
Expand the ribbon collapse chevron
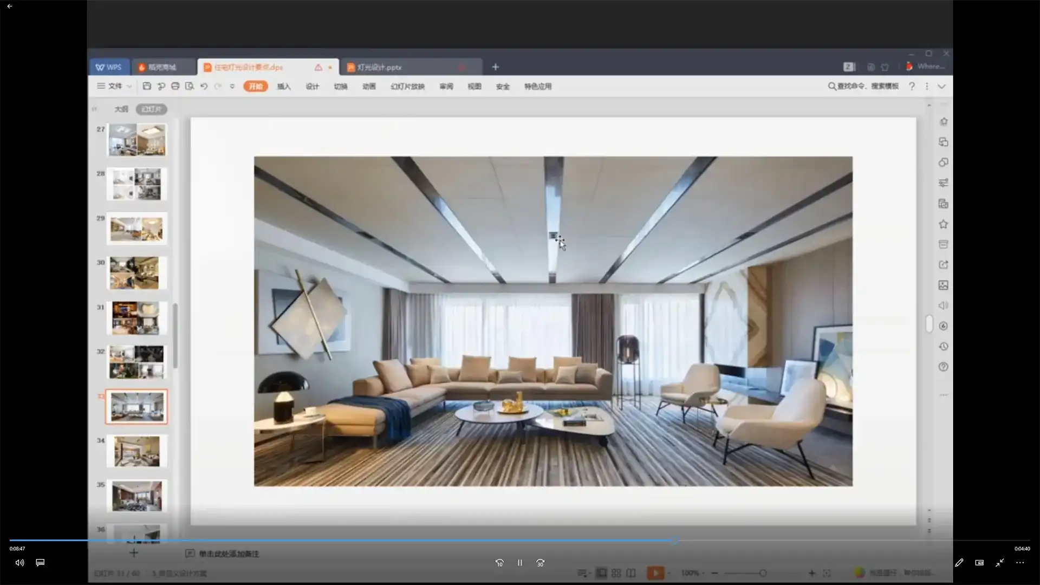click(941, 86)
